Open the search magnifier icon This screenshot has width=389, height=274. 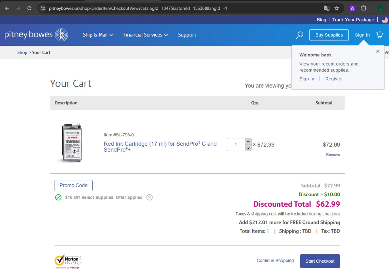point(300,35)
